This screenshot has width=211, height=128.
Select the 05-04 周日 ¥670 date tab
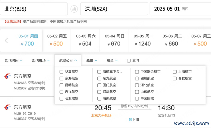click(114, 40)
